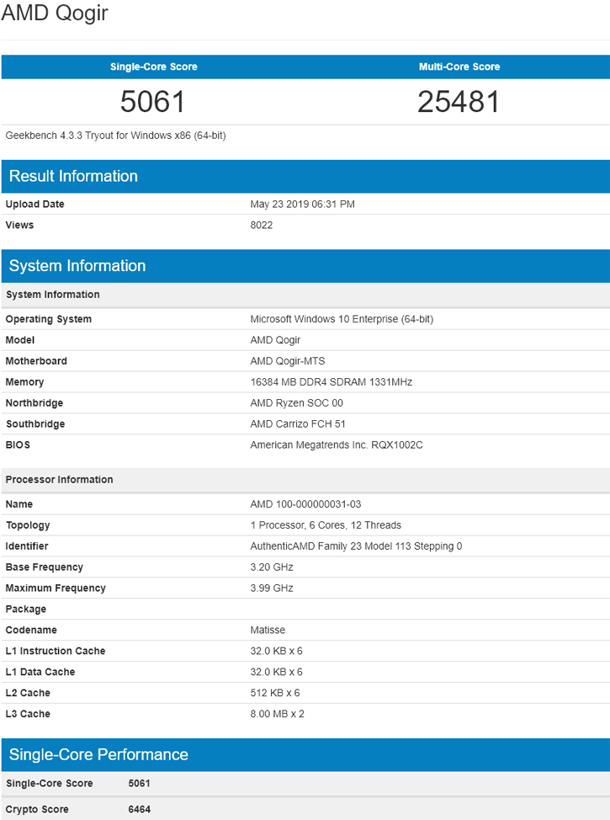This screenshot has height=820, width=610.
Task: Select AMD Ryzen SOC 00 value
Action: pyautogui.click(x=296, y=402)
